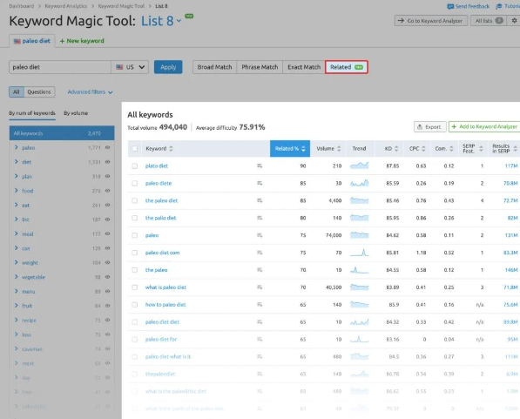The image size is (520, 419).
Task: Open the US country dropdown
Action: 130,67
